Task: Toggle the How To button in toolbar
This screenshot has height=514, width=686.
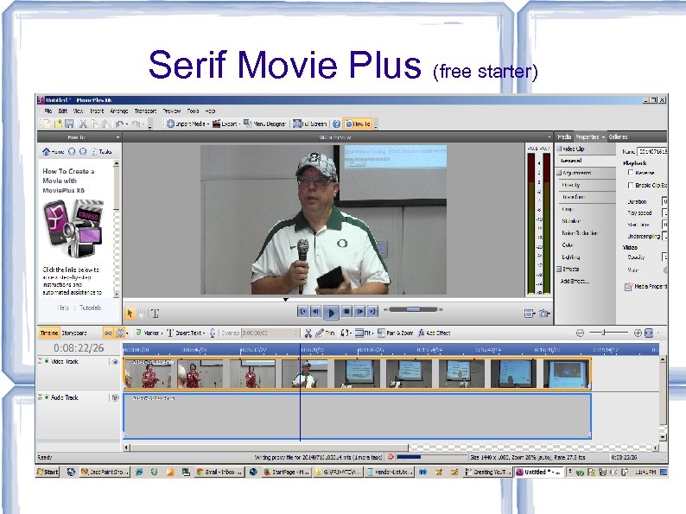Action: point(358,124)
